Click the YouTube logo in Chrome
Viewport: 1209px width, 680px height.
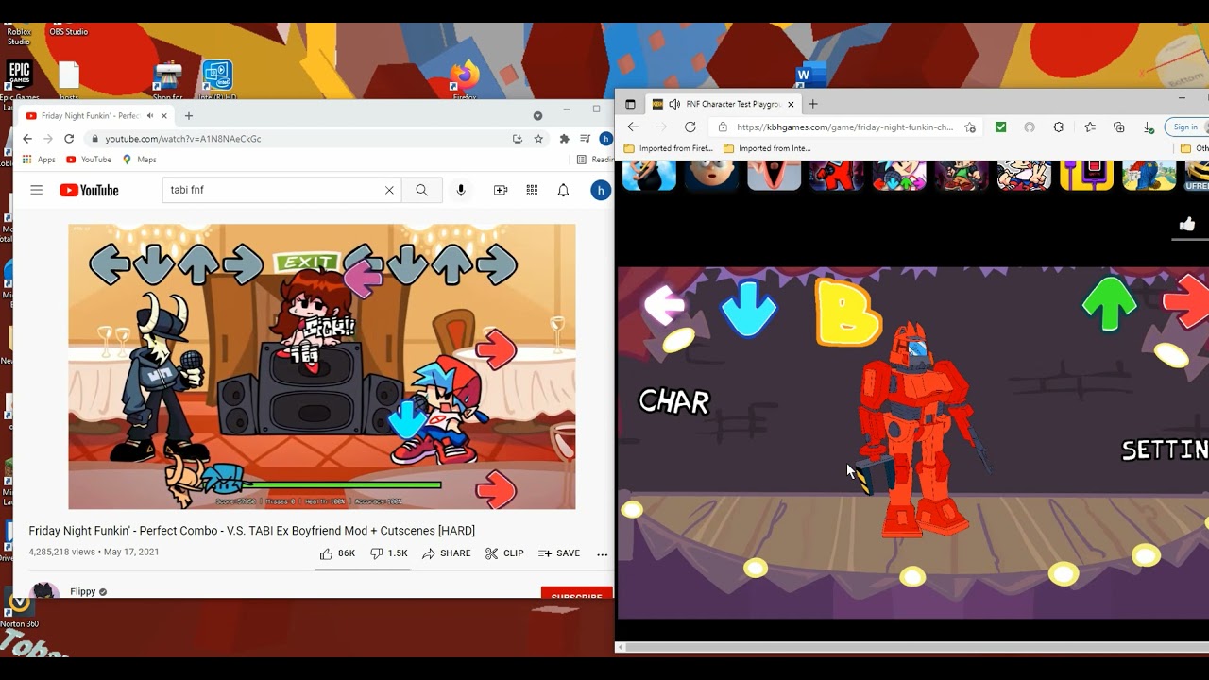[x=89, y=191]
